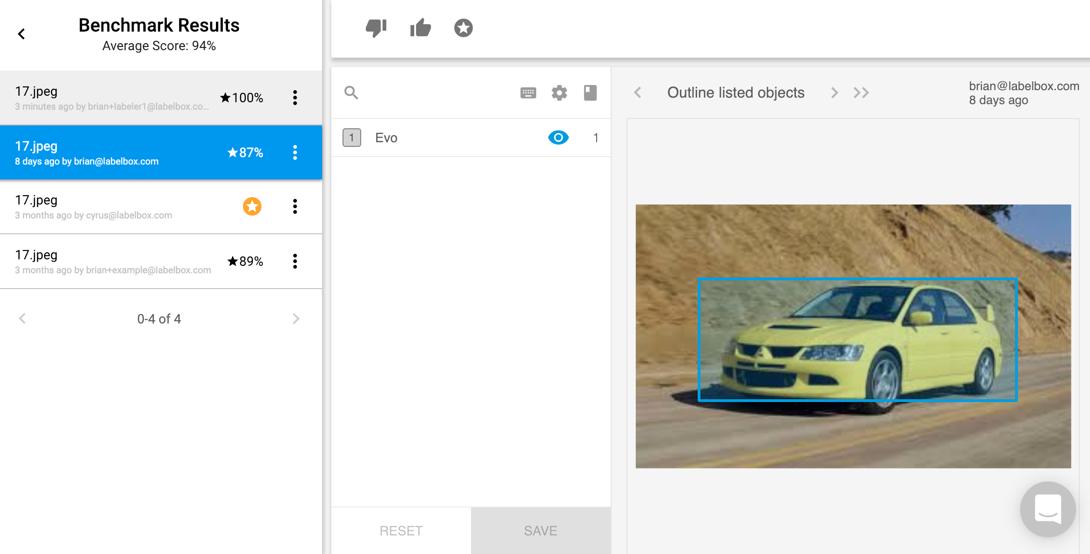Open the instructions book icon
Image resolution: width=1090 pixels, height=554 pixels.
point(590,93)
